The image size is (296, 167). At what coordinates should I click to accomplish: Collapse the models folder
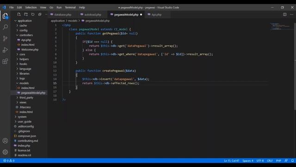pyautogui.click(x=24, y=83)
